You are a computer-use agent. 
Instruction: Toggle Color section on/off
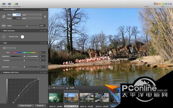point(45,43)
